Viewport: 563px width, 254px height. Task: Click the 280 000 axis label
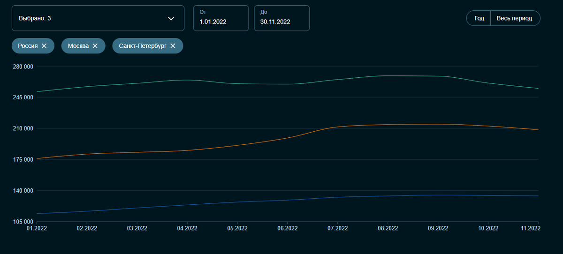[23, 67]
